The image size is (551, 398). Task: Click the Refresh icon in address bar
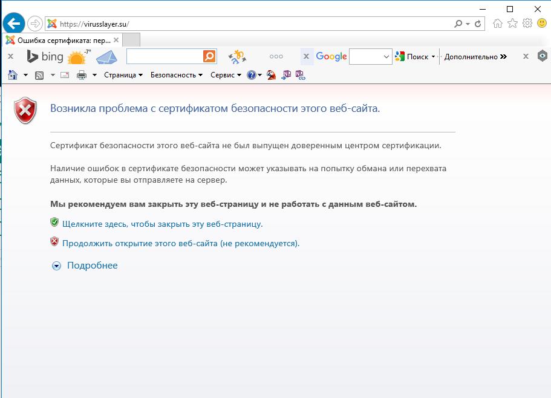(478, 24)
